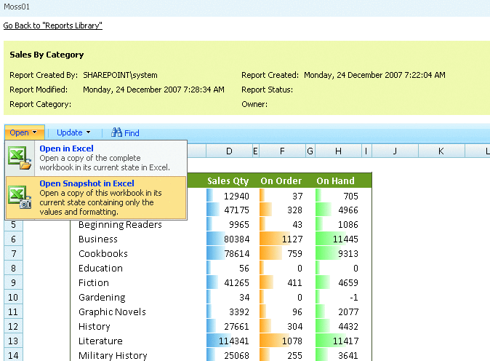The width and height of the screenshot is (490, 361).
Task: Select column H header
Action: 339,151
